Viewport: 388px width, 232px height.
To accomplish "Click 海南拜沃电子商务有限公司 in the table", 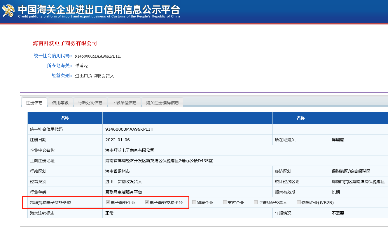I will (x=130, y=150).
